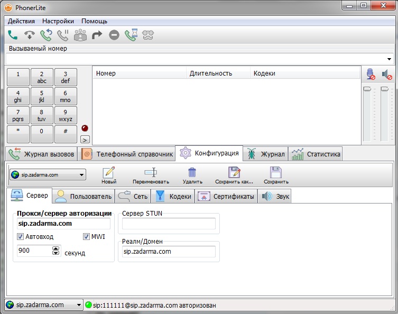Image resolution: width=398 pixels, height=314 pixels.
Task: Click keypad button 2 abc
Action: pos(42,77)
